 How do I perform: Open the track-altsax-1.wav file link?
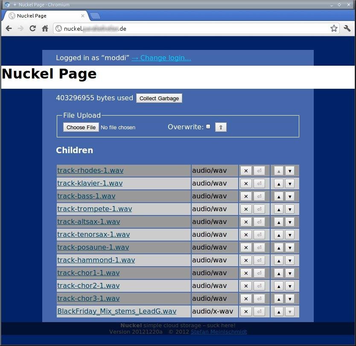coord(88,221)
